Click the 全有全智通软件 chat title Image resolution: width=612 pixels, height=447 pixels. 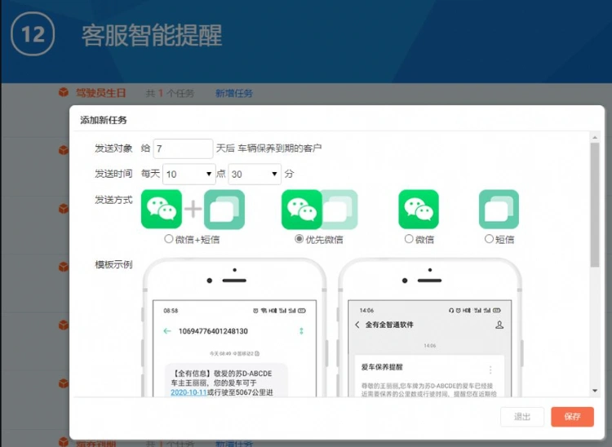[389, 325]
